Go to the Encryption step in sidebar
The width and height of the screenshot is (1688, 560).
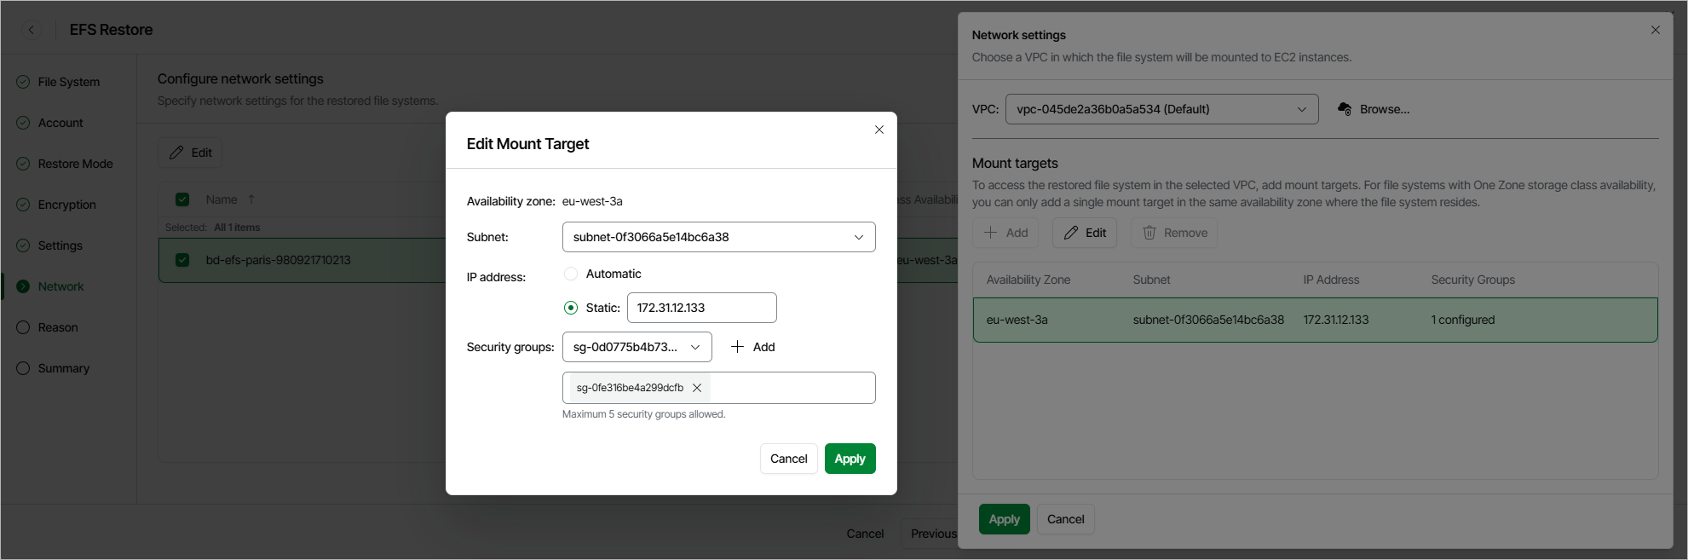coord(66,205)
